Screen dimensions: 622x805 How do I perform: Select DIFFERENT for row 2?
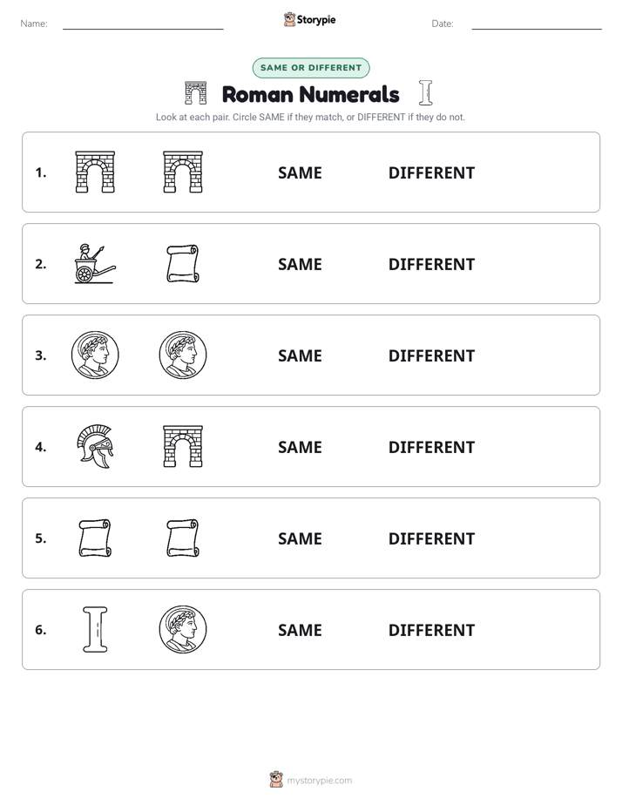pyautogui.click(x=431, y=264)
